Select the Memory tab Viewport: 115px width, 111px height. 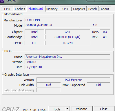click(x=52, y=9)
